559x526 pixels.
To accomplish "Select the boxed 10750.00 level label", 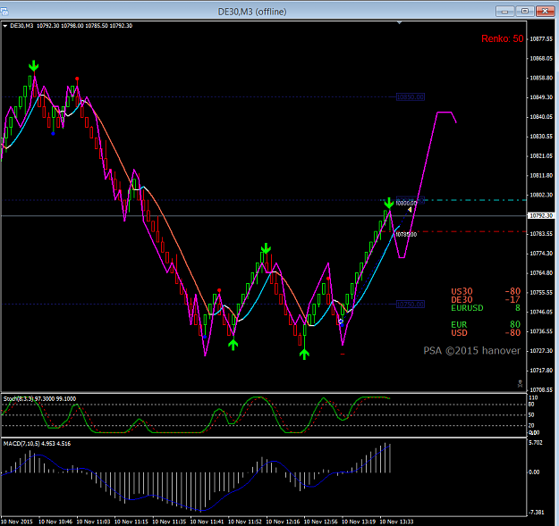I will [x=411, y=305].
